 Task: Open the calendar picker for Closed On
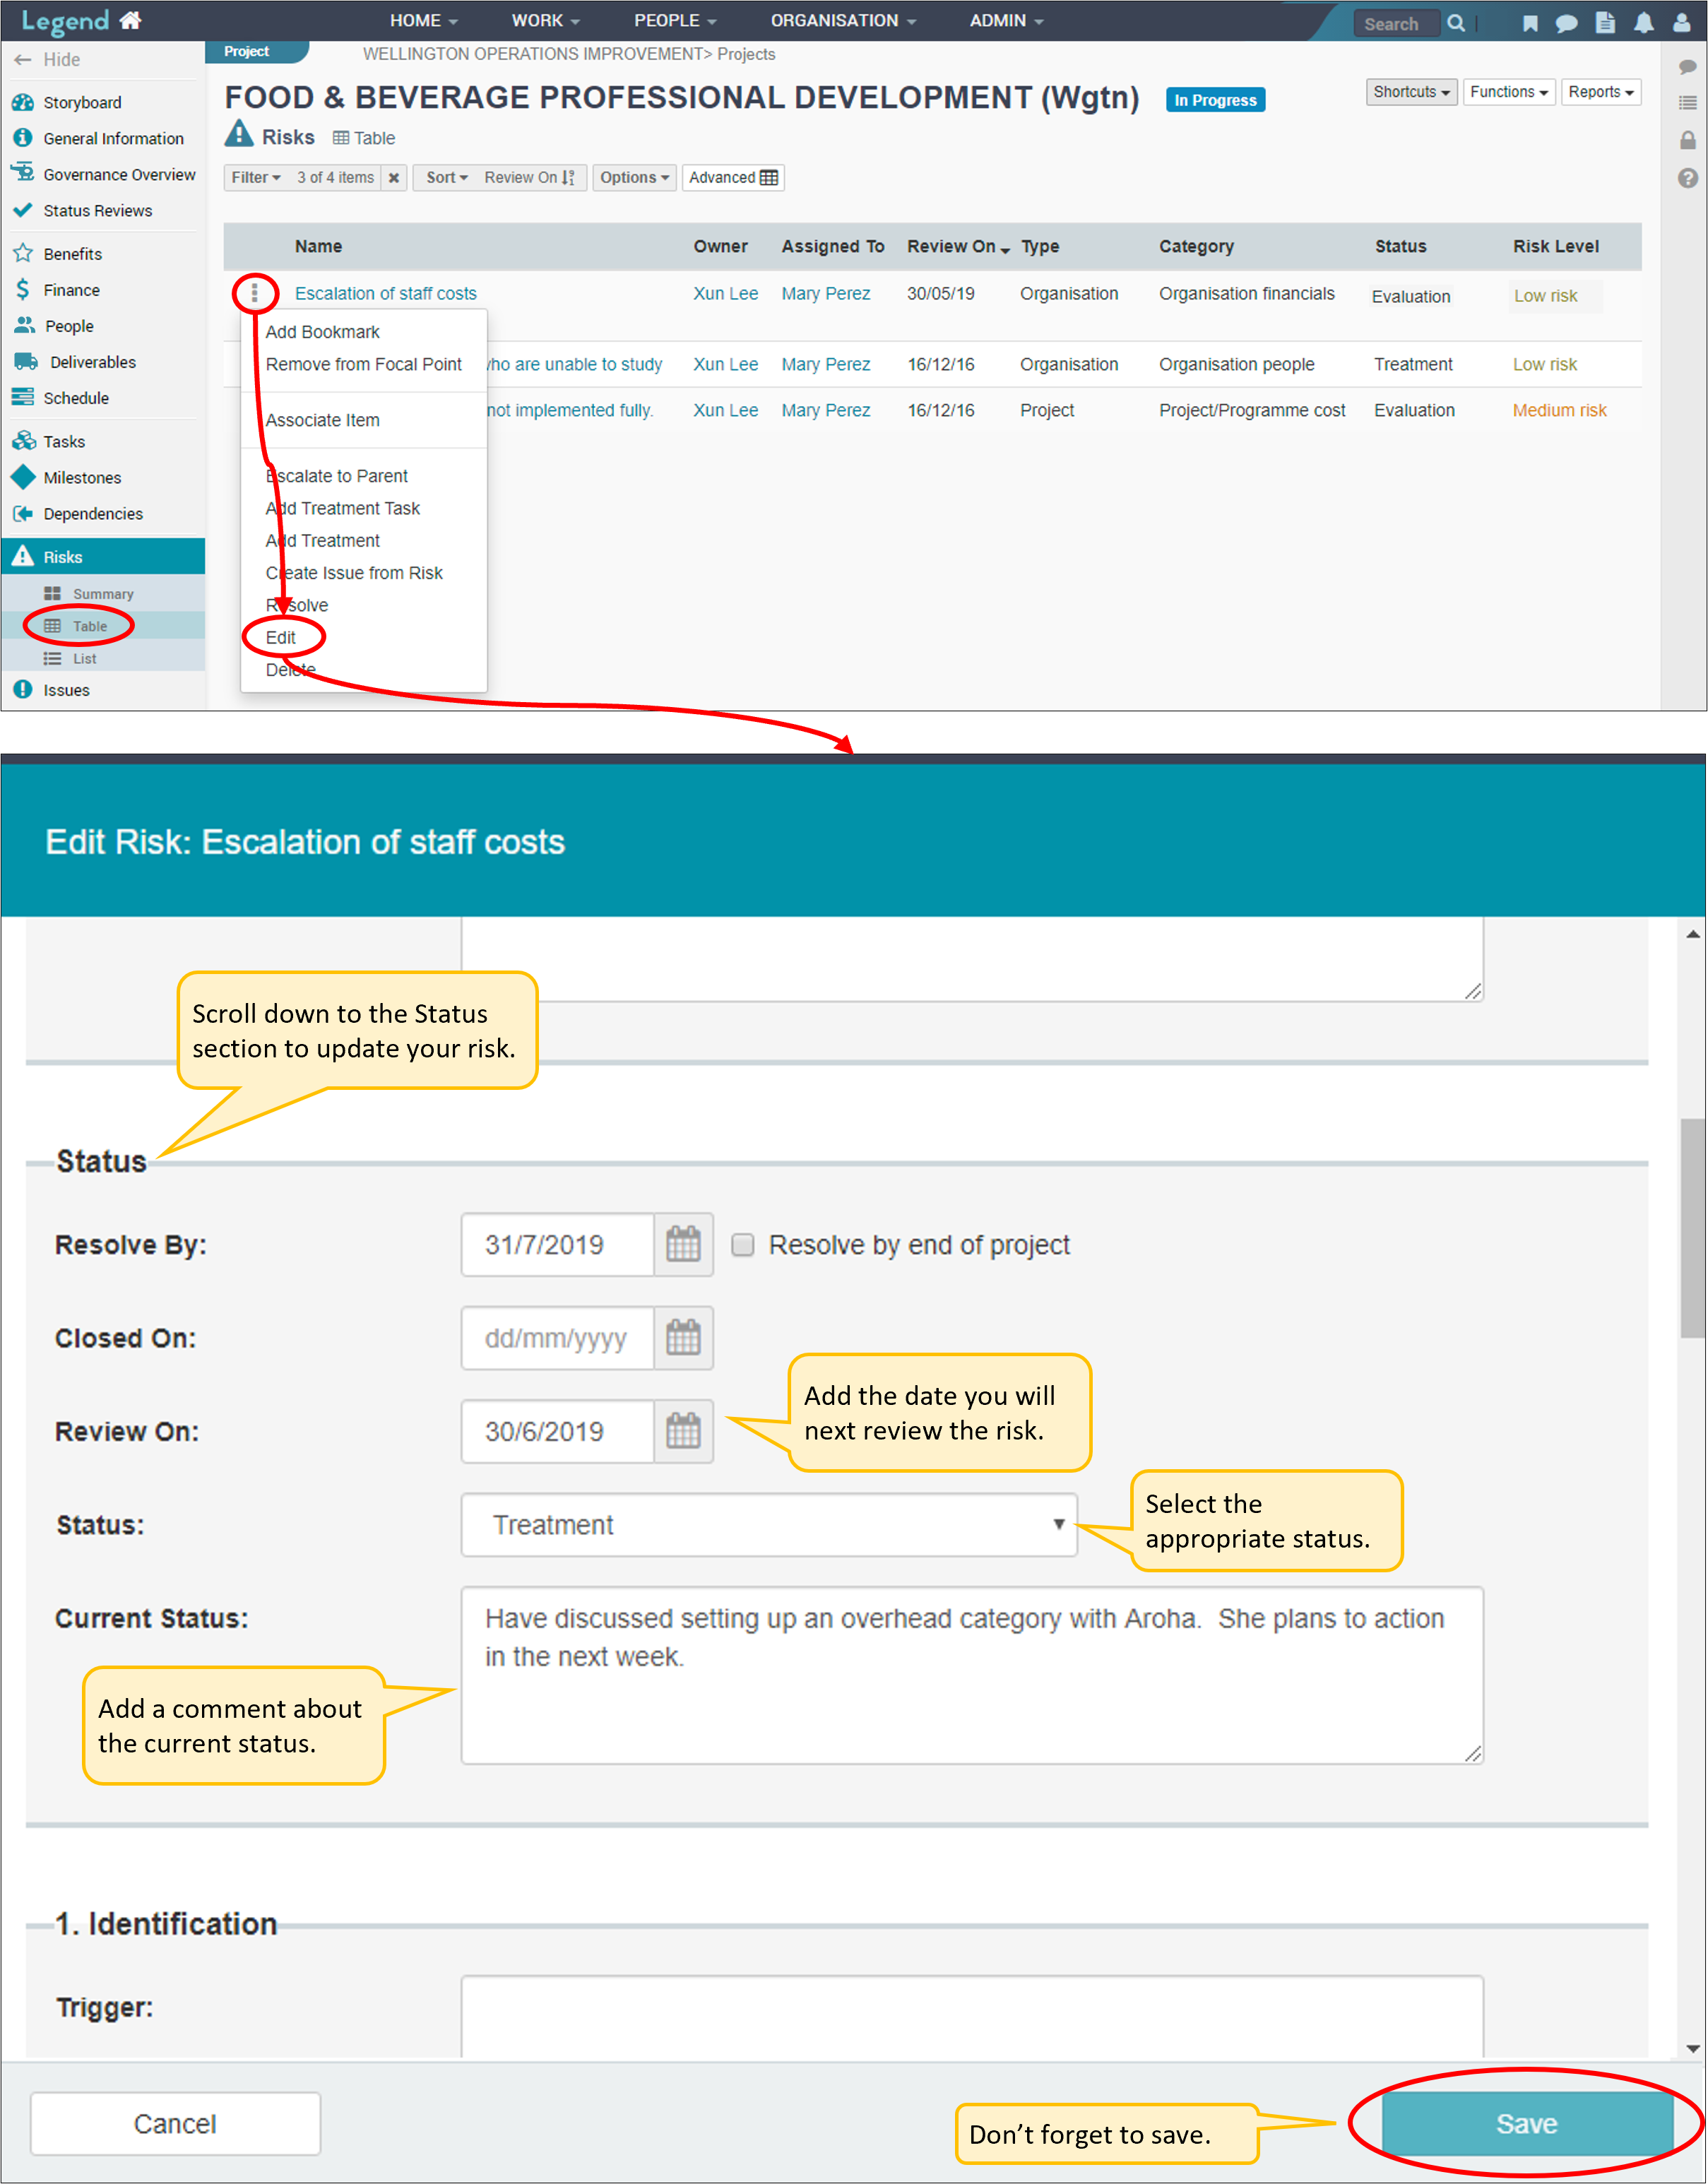click(x=683, y=1337)
